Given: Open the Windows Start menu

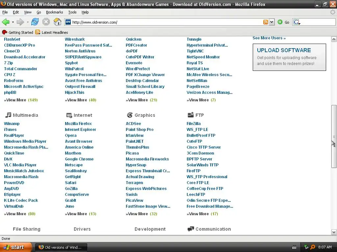Looking at the screenshot, I should [16, 247].
